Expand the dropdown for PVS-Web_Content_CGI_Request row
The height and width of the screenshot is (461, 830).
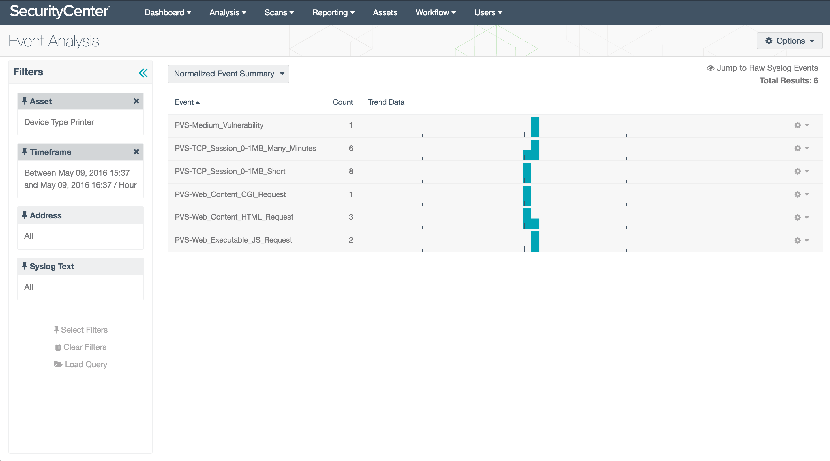807,194
